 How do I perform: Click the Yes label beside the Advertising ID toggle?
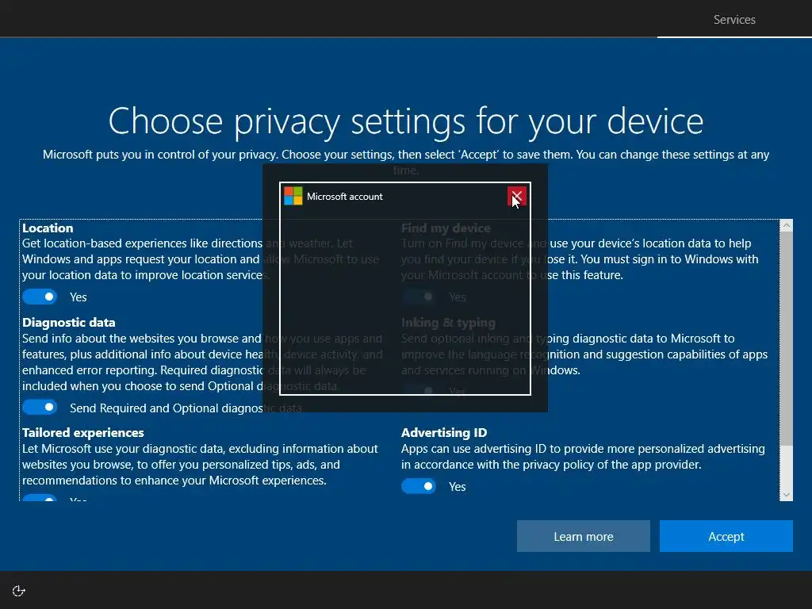pyautogui.click(x=458, y=487)
